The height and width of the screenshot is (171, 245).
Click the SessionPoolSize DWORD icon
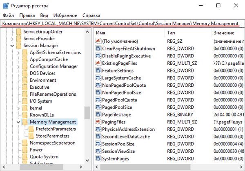pos(98,144)
